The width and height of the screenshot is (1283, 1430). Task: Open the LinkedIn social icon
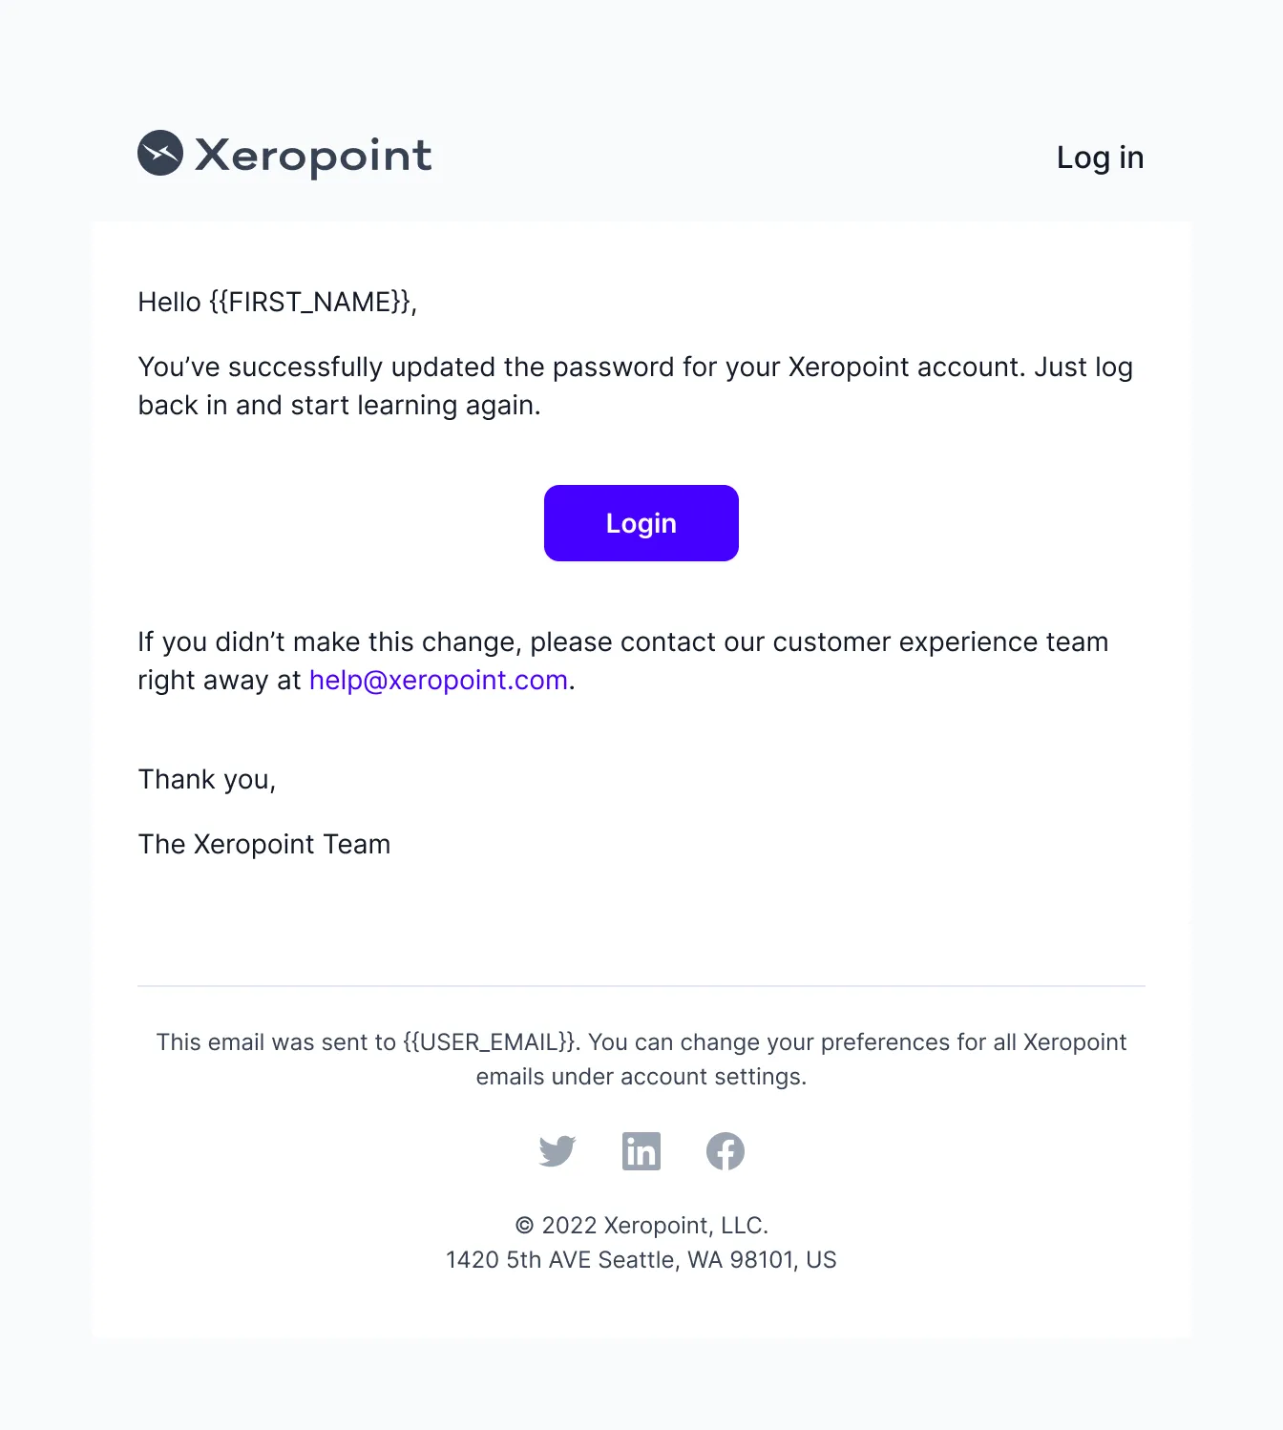pos(641,1151)
